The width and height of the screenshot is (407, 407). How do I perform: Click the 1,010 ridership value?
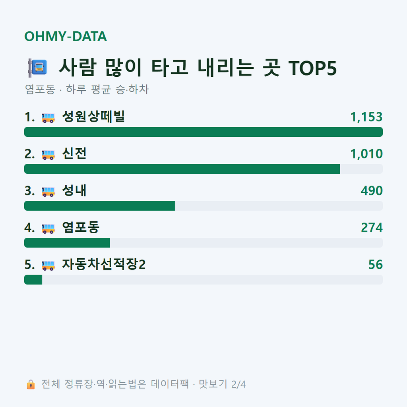[x=366, y=154]
